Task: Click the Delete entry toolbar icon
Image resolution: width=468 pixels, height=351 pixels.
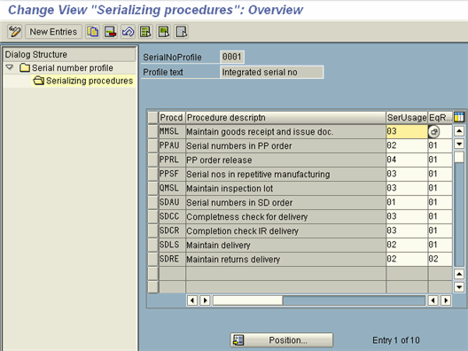Action: coord(110,32)
